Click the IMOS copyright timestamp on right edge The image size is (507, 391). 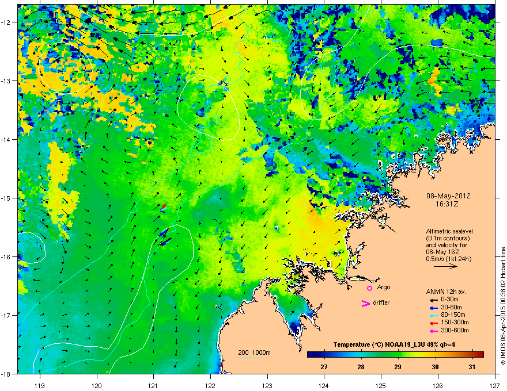tap(503, 306)
